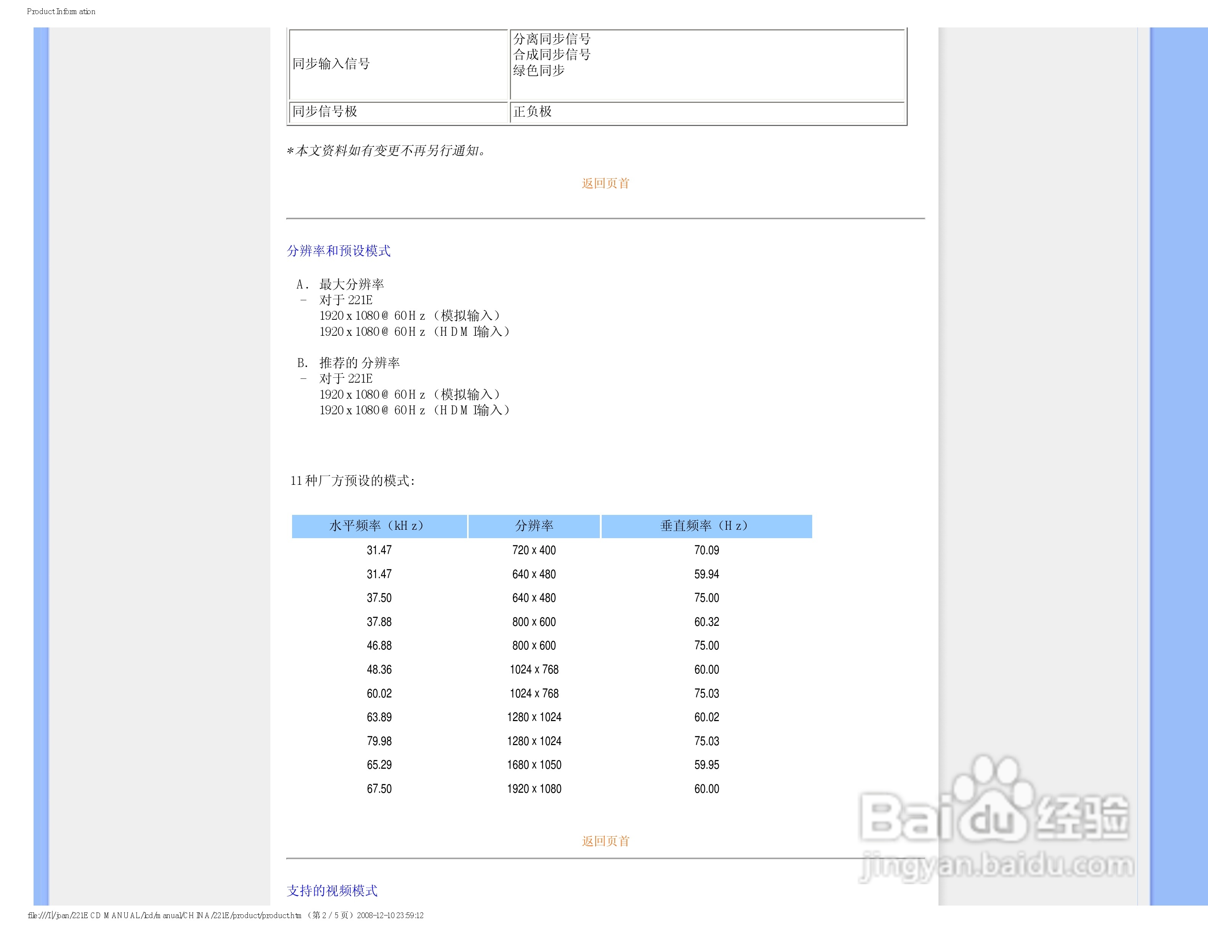Click the 11 种厂方预设的模式 text
This screenshot has height=933, width=1208.
pyautogui.click(x=352, y=481)
